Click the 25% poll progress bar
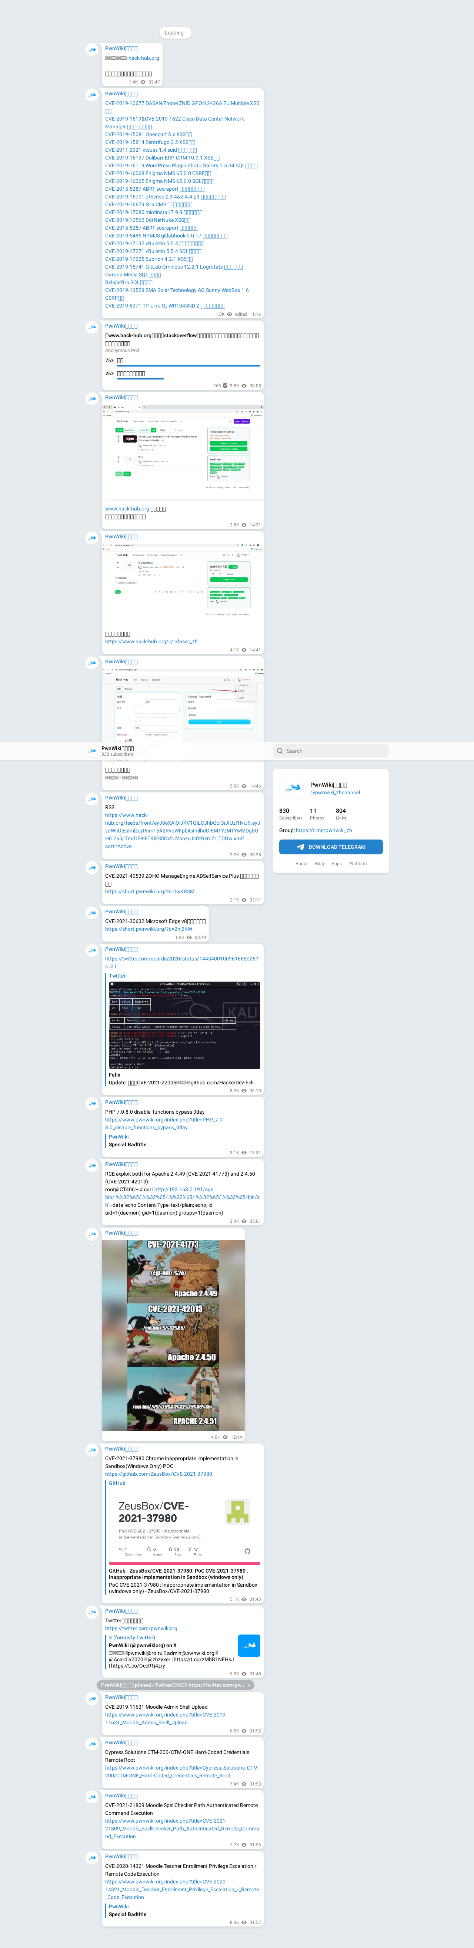The width and height of the screenshot is (474, 1948). [x=140, y=380]
